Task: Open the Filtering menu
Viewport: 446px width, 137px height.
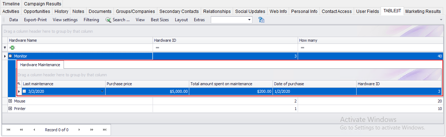Action: coord(91,20)
